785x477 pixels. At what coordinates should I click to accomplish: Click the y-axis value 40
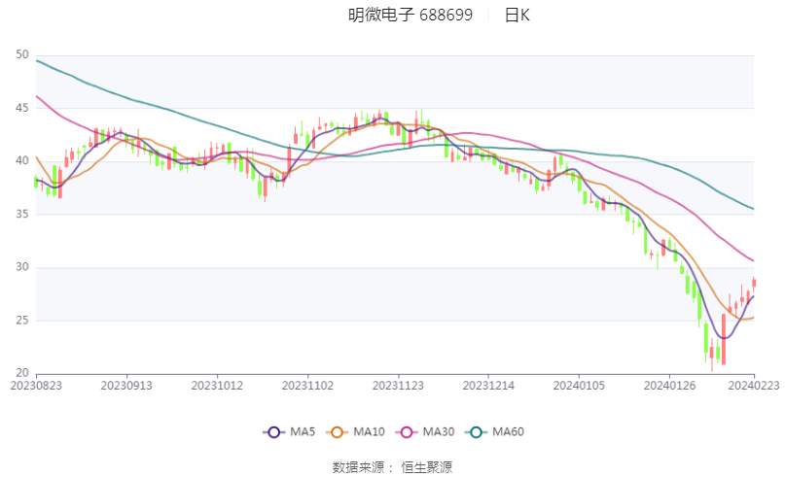[22, 161]
